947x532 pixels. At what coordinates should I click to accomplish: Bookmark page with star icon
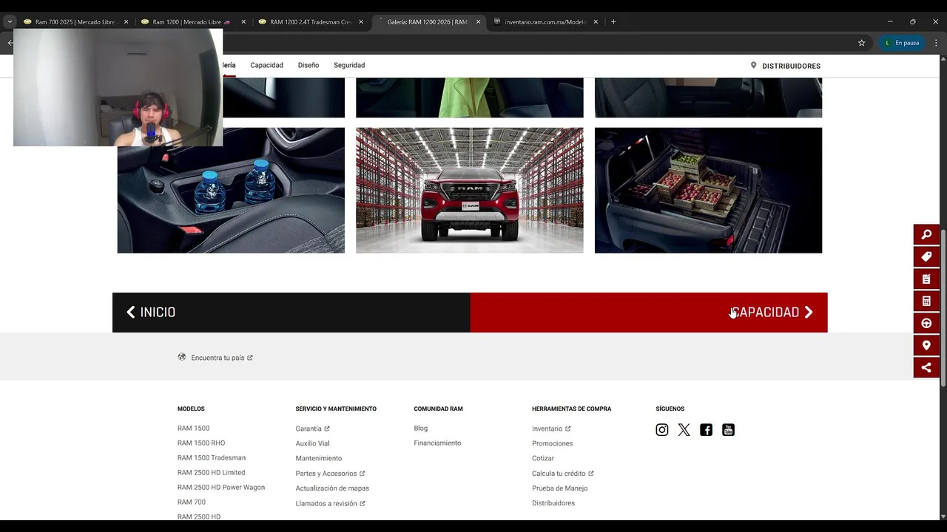pyautogui.click(x=861, y=43)
